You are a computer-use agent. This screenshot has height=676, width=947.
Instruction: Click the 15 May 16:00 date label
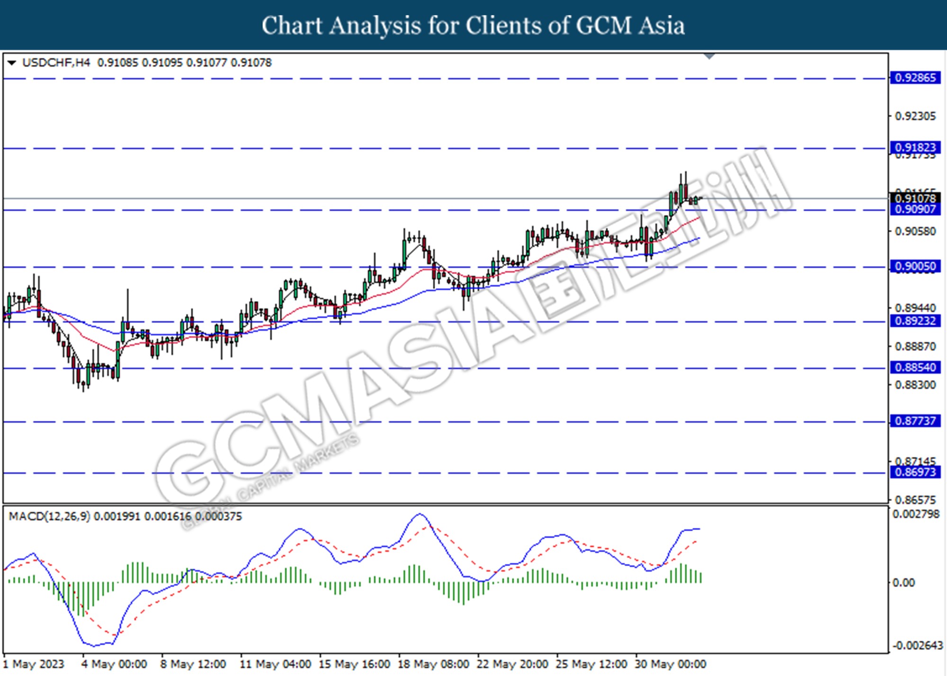point(354,664)
